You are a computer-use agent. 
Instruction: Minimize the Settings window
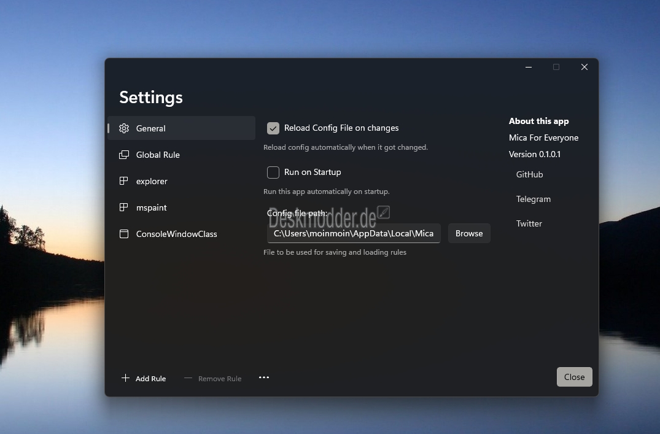528,67
